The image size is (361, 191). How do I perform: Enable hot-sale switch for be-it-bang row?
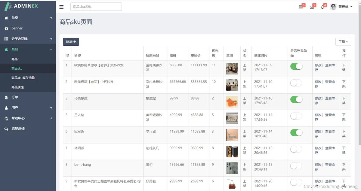[296, 166]
